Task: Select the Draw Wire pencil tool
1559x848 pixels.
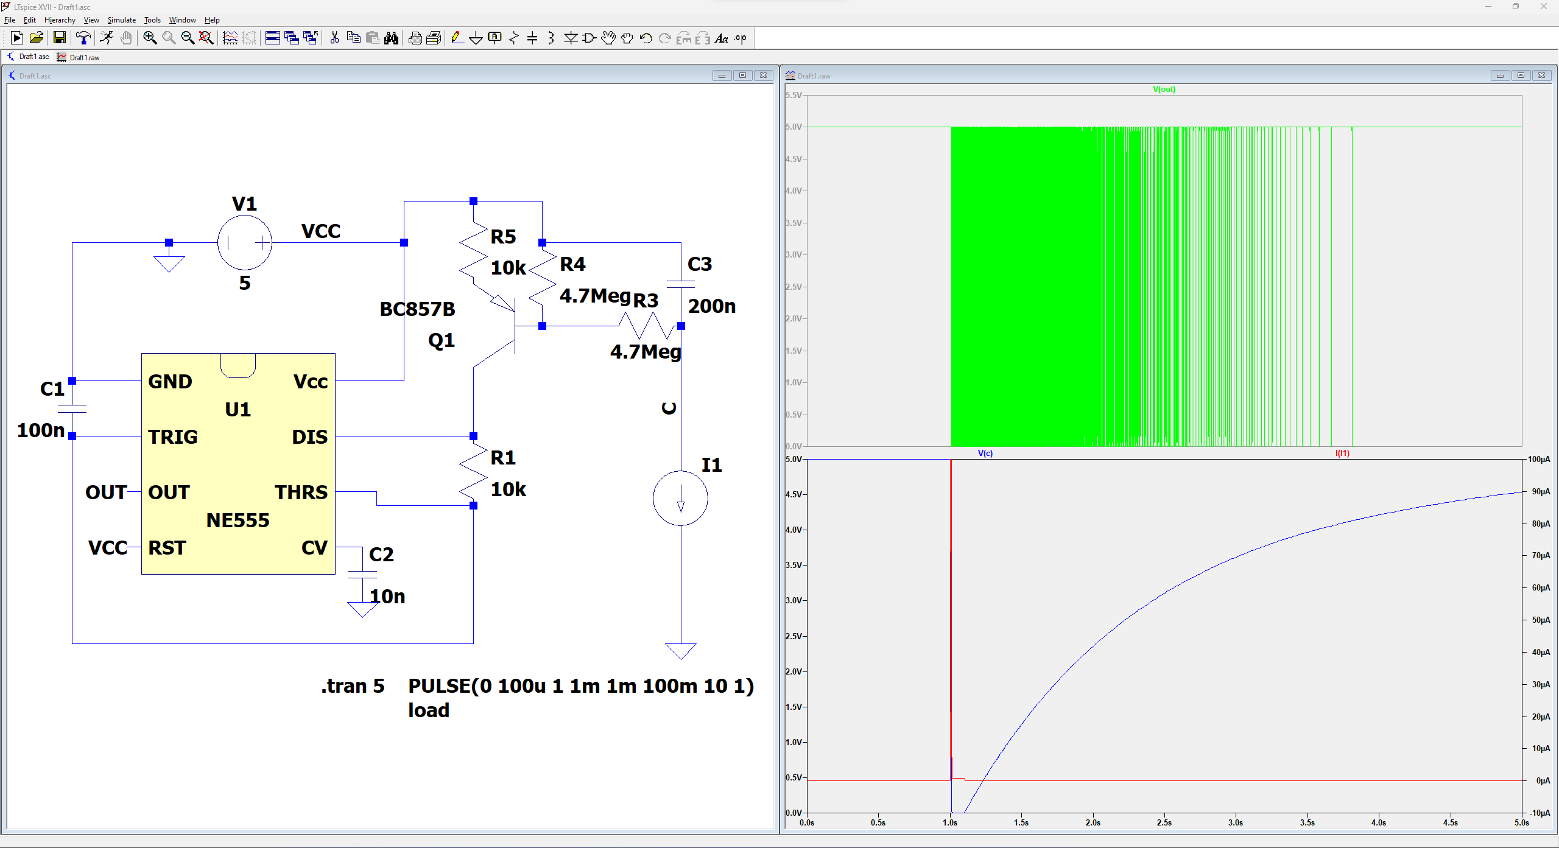Action: tap(457, 38)
